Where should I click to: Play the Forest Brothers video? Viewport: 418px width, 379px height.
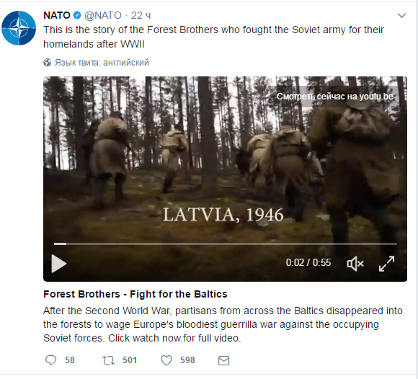pos(58,264)
